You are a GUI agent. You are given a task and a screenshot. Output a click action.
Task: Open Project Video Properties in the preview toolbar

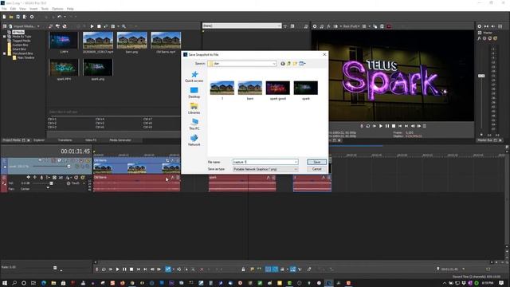pyautogui.click(x=315, y=26)
